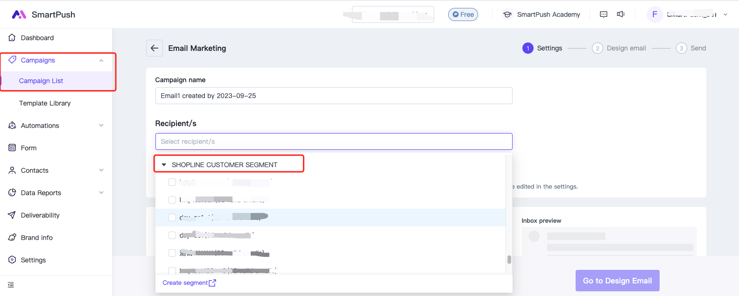Open Template Library

tap(45, 103)
